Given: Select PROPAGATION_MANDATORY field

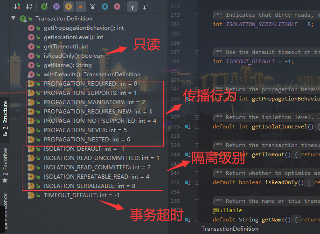Looking at the screenshot, I should 94,102.
